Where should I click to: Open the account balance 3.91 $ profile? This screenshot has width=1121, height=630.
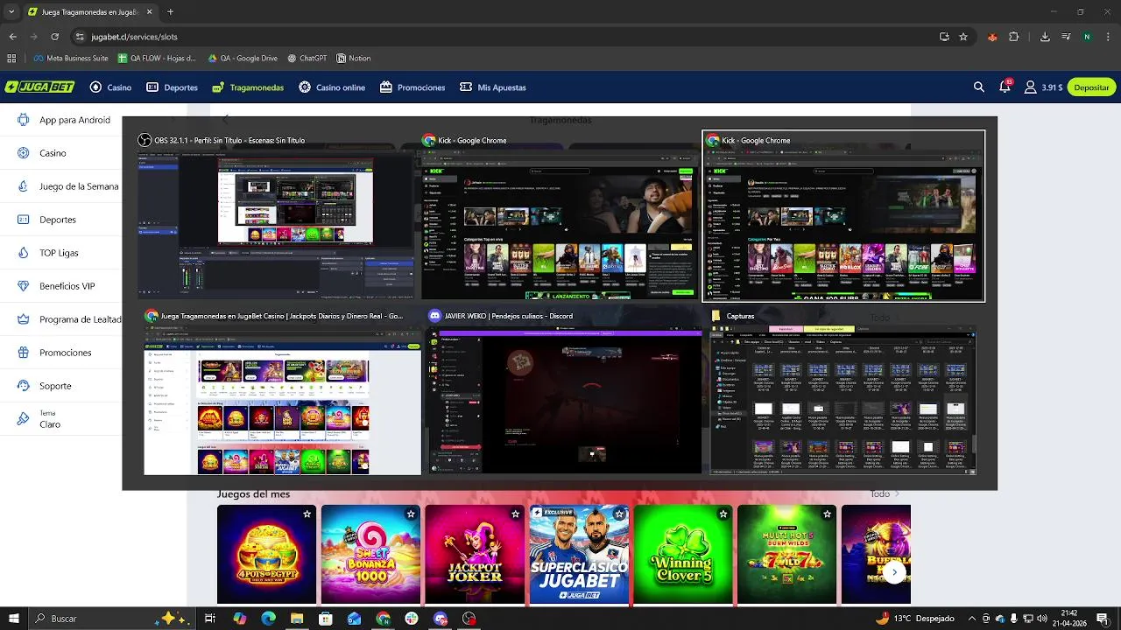[x=1043, y=87]
